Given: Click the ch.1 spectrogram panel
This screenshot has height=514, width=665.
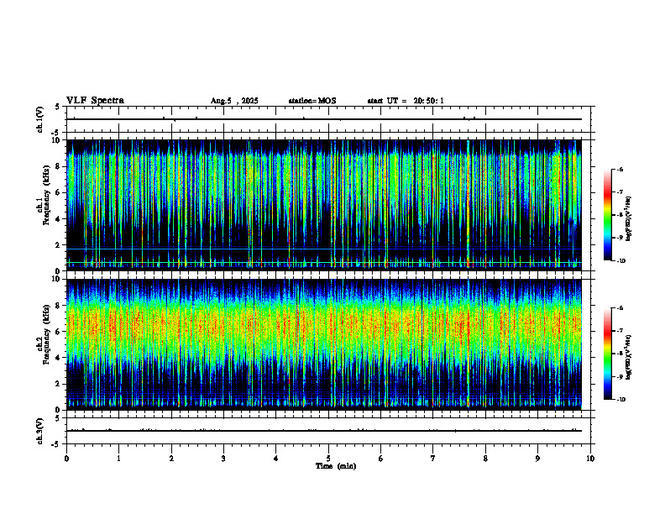Looking at the screenshot, I should tap(323, 205).
